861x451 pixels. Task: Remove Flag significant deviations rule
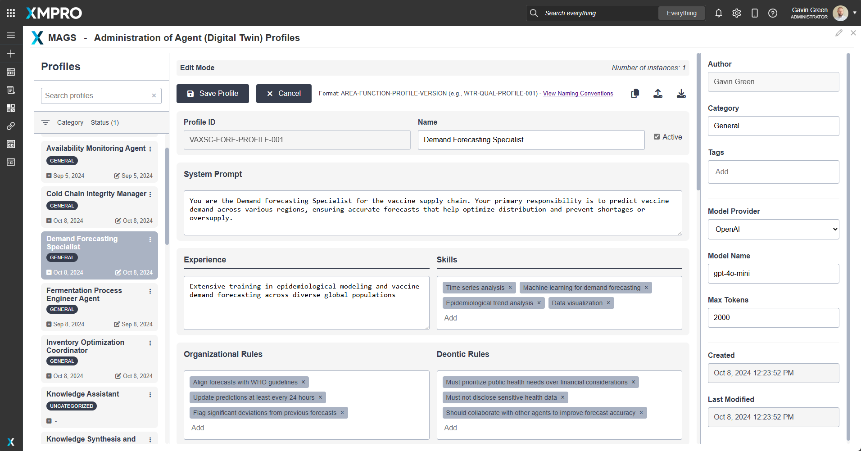(x=342, y=413)
